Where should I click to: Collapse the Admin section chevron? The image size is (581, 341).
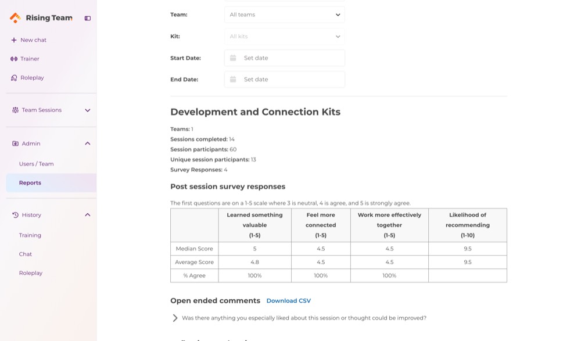point(88,143)
